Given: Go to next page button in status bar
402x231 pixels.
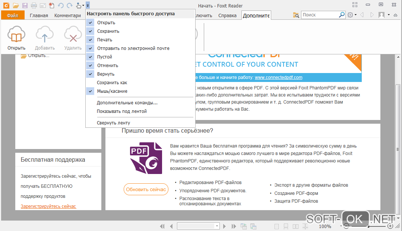Looking at the screenshot, I should click(x=225, y=226).
